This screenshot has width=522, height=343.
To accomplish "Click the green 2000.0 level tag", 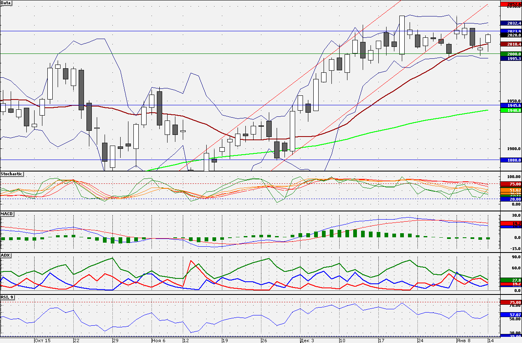I will coord(510,54).
